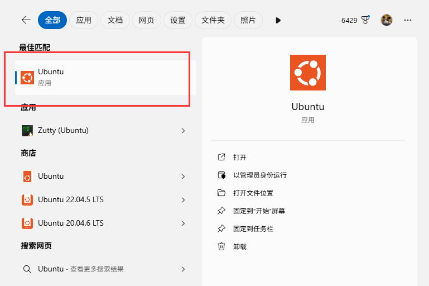The width and height of the screenshot is (429, 286).
Task: Expand the web search result chevron
Action: coord(184,269)
